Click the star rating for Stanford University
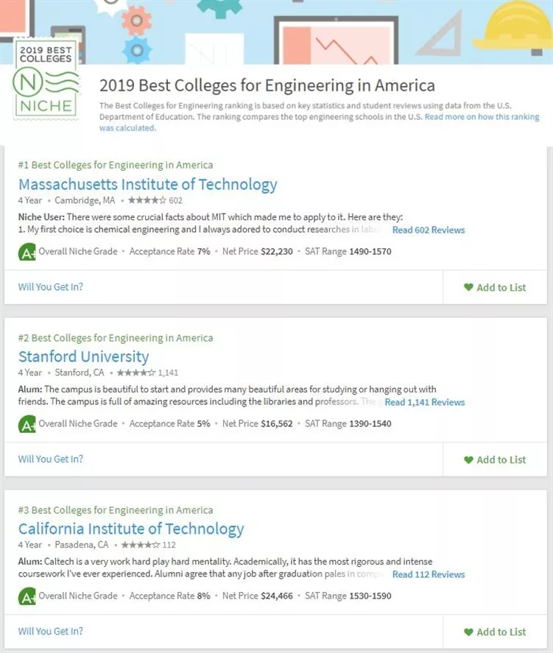 click(x=138, y=373)
